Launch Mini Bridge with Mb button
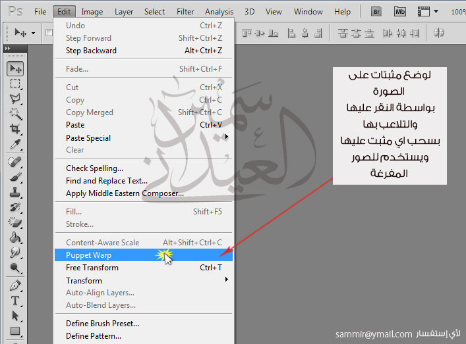The width and height of the screenshot is (466, 344). pos(399,12)
